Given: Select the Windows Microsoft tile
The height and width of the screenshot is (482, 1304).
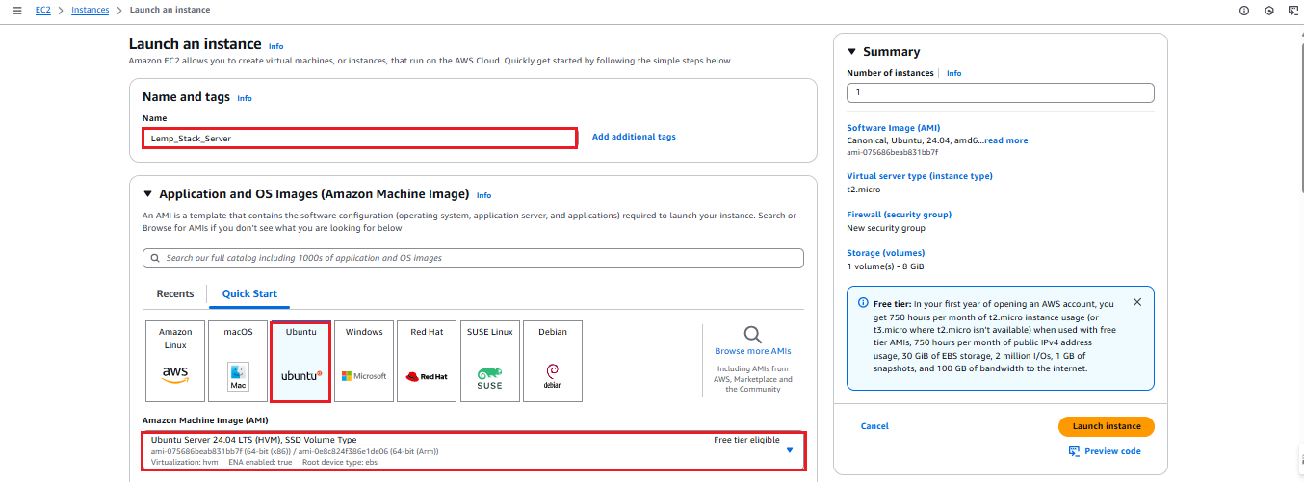Looking at the screenshot, I should point(364,362).
